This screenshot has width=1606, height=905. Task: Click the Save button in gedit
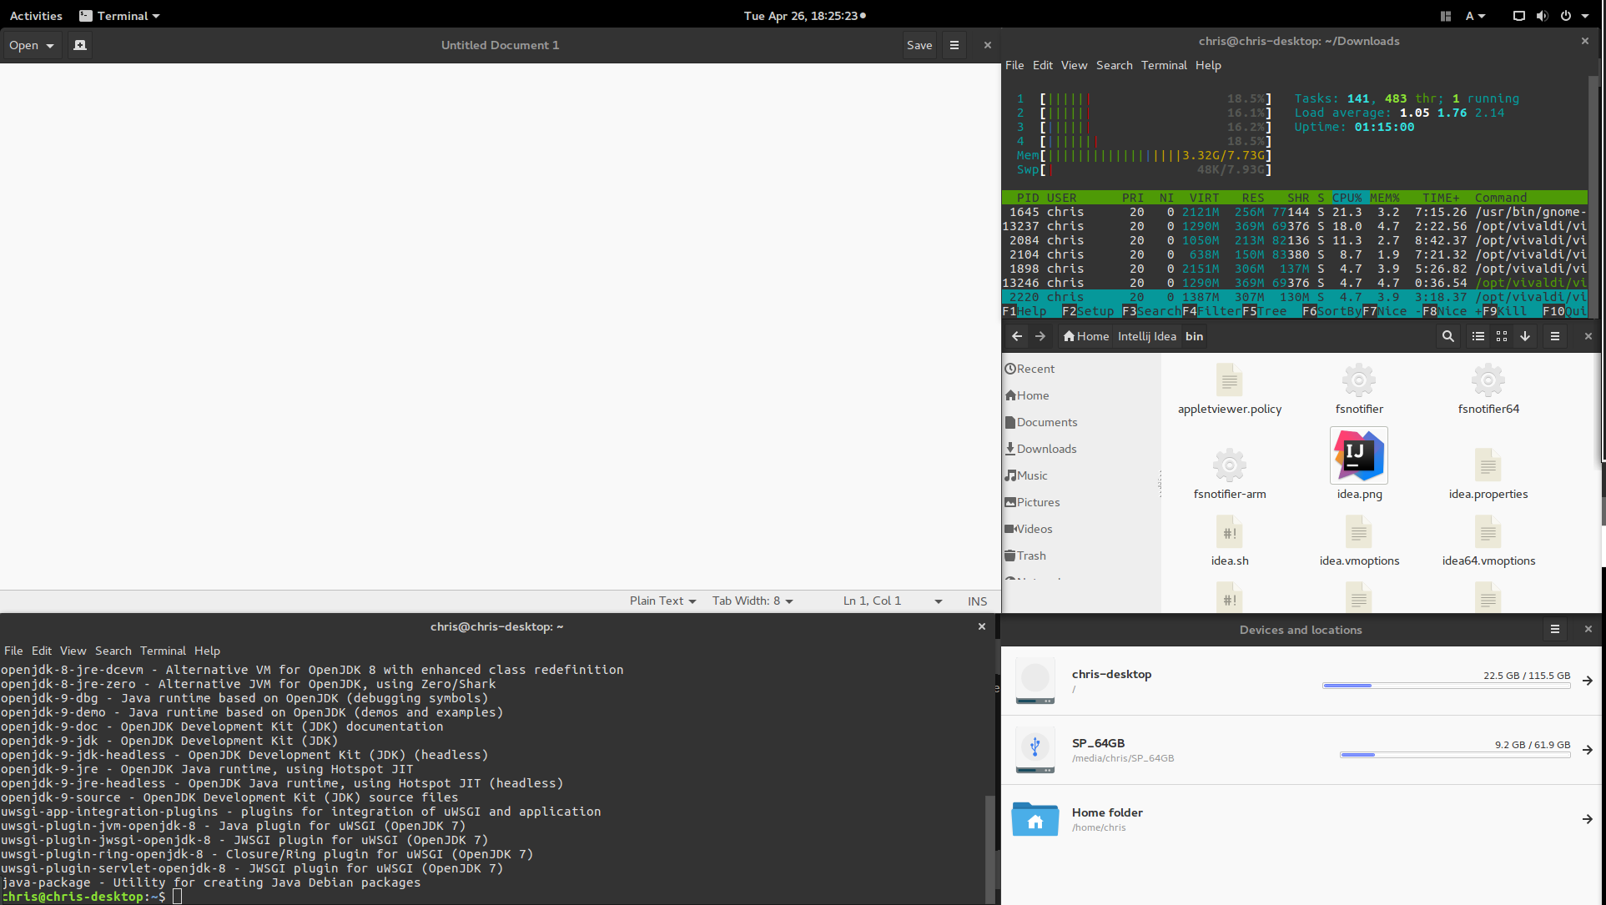pos(919,45)
